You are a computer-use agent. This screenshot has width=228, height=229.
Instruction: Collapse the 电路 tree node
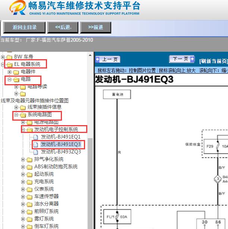coord(9,79)
